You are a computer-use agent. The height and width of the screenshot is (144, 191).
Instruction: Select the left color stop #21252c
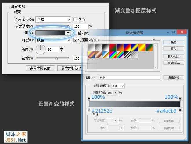tap(89, 109)
